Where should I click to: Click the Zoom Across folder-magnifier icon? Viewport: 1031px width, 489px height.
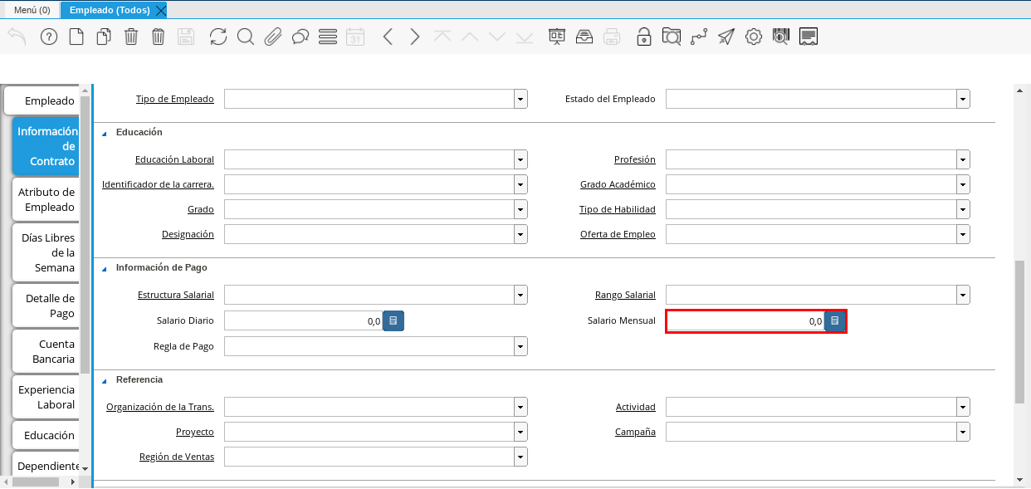[672, 37]
